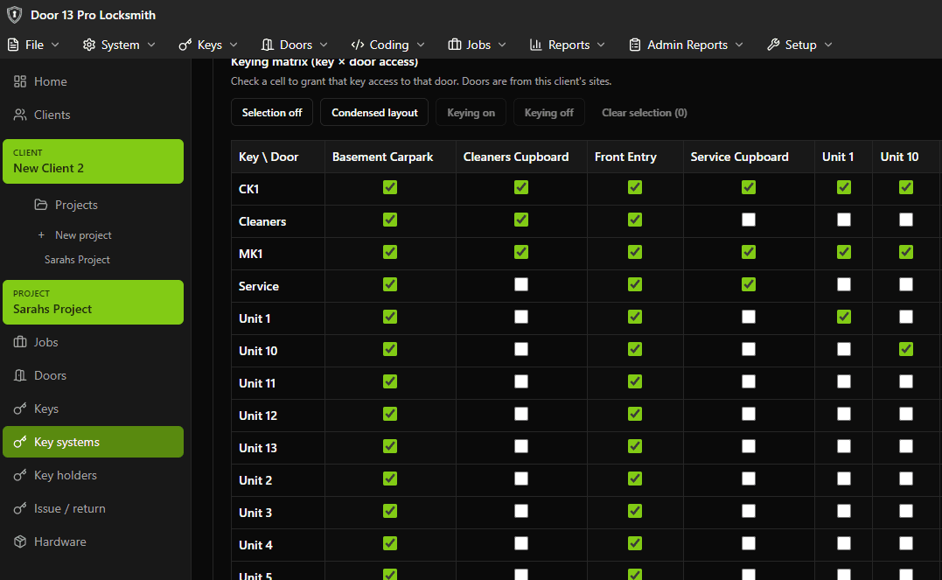
Task: Open Clients via its people icon
Action: pos(20,115)
